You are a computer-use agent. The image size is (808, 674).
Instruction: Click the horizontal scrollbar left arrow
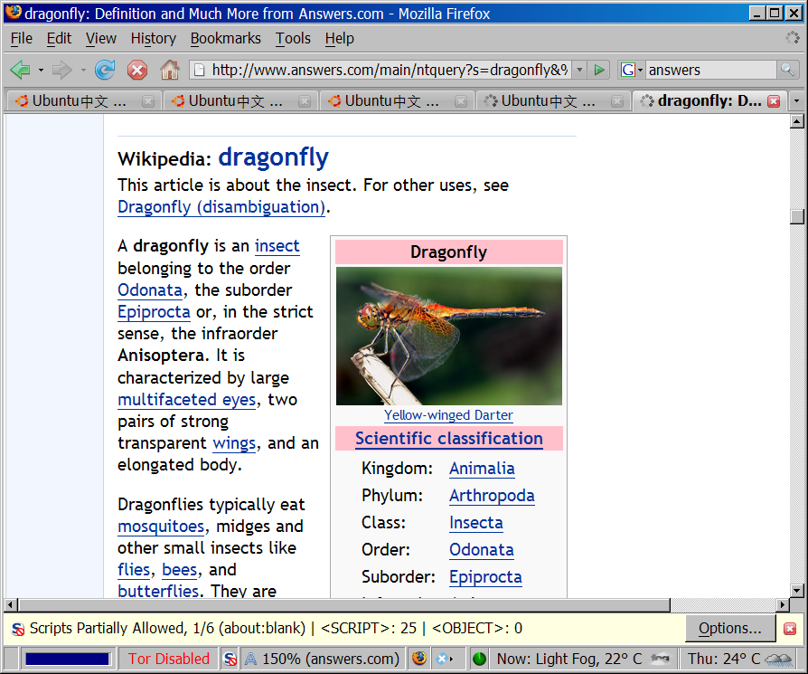pos(11,605)
